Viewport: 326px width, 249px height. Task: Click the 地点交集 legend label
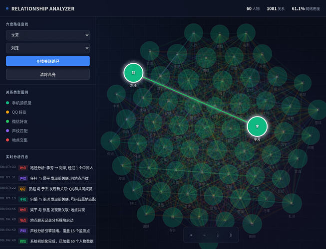(20, 140)
